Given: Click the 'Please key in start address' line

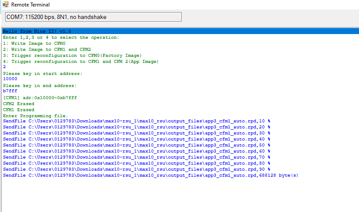Looking at the screenshot, I should point(42,74).
